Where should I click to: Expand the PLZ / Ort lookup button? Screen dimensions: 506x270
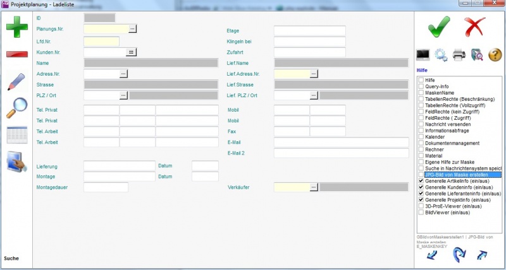pyautogui.click(x=124, y=96)
